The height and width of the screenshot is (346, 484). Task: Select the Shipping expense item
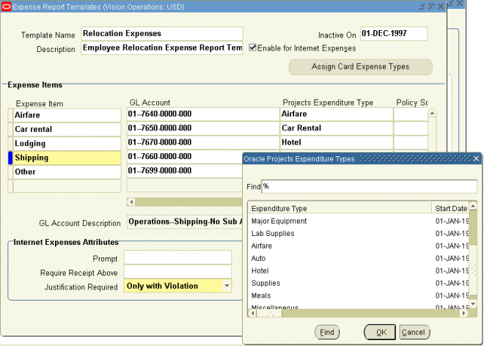(67, 158)
